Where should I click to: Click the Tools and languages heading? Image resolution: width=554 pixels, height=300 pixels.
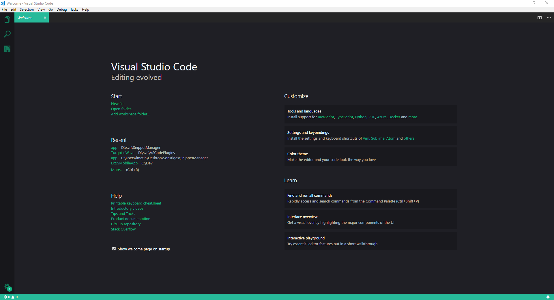tap(304, 111)
